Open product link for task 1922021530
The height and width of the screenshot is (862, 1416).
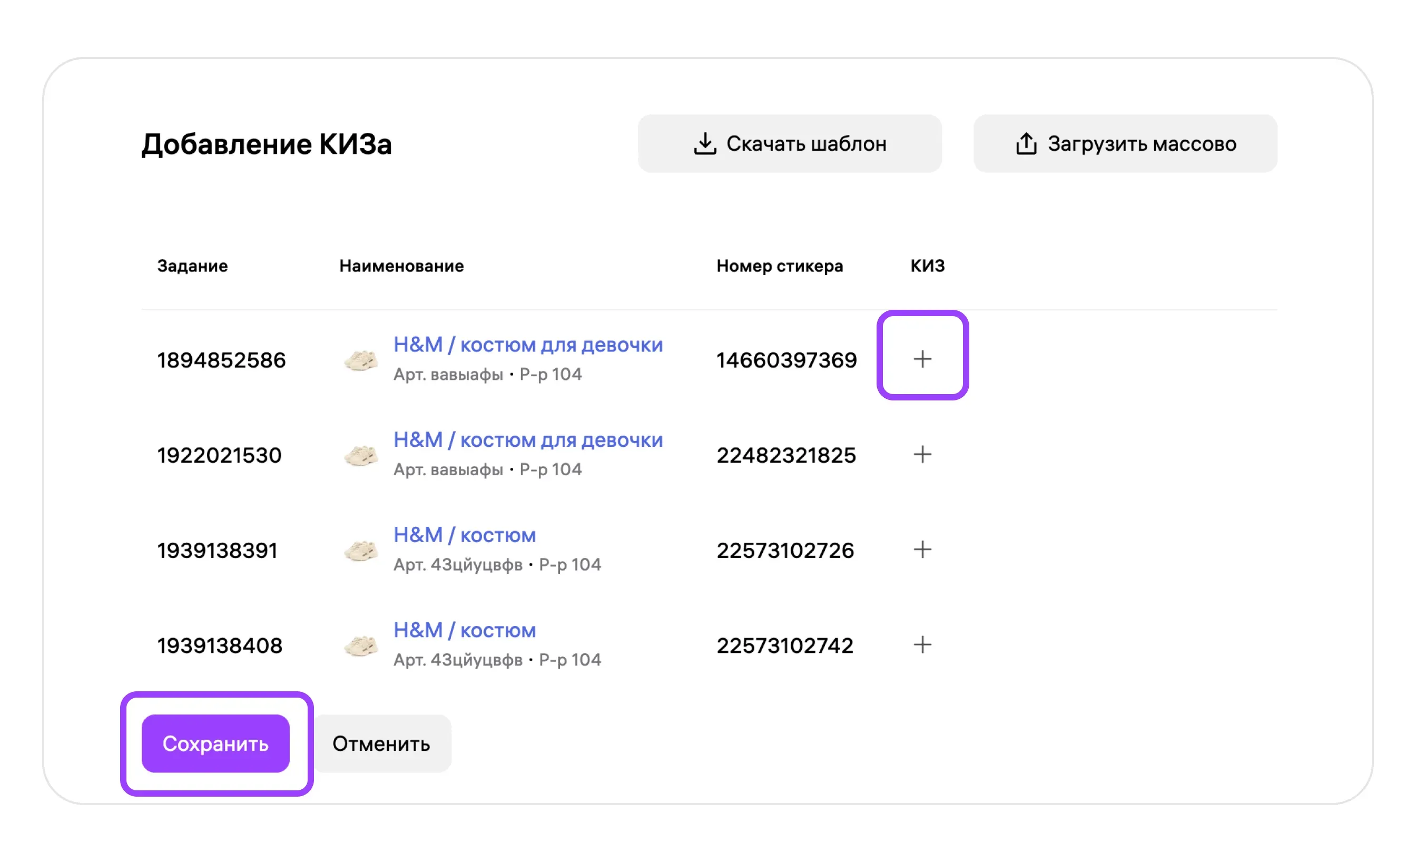[x=527, y=440]
